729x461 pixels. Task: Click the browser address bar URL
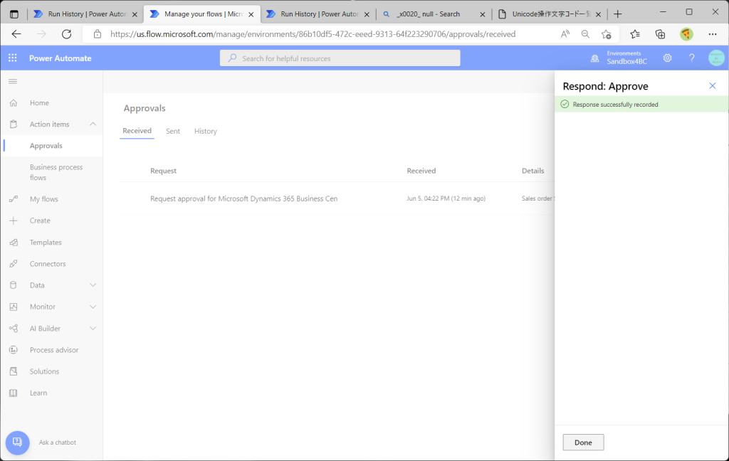[x=313, y=34]
